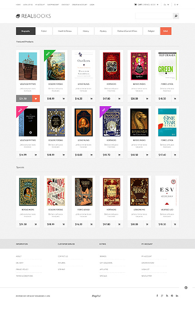Click the Google Plus footer icon
The image size is (195, 309).
click(x=162, y=295)
